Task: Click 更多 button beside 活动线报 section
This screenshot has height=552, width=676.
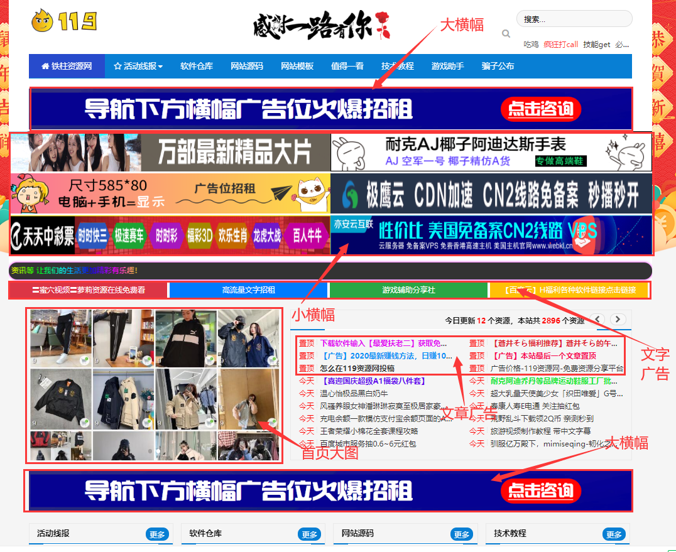Action: [x=157, y=534]
